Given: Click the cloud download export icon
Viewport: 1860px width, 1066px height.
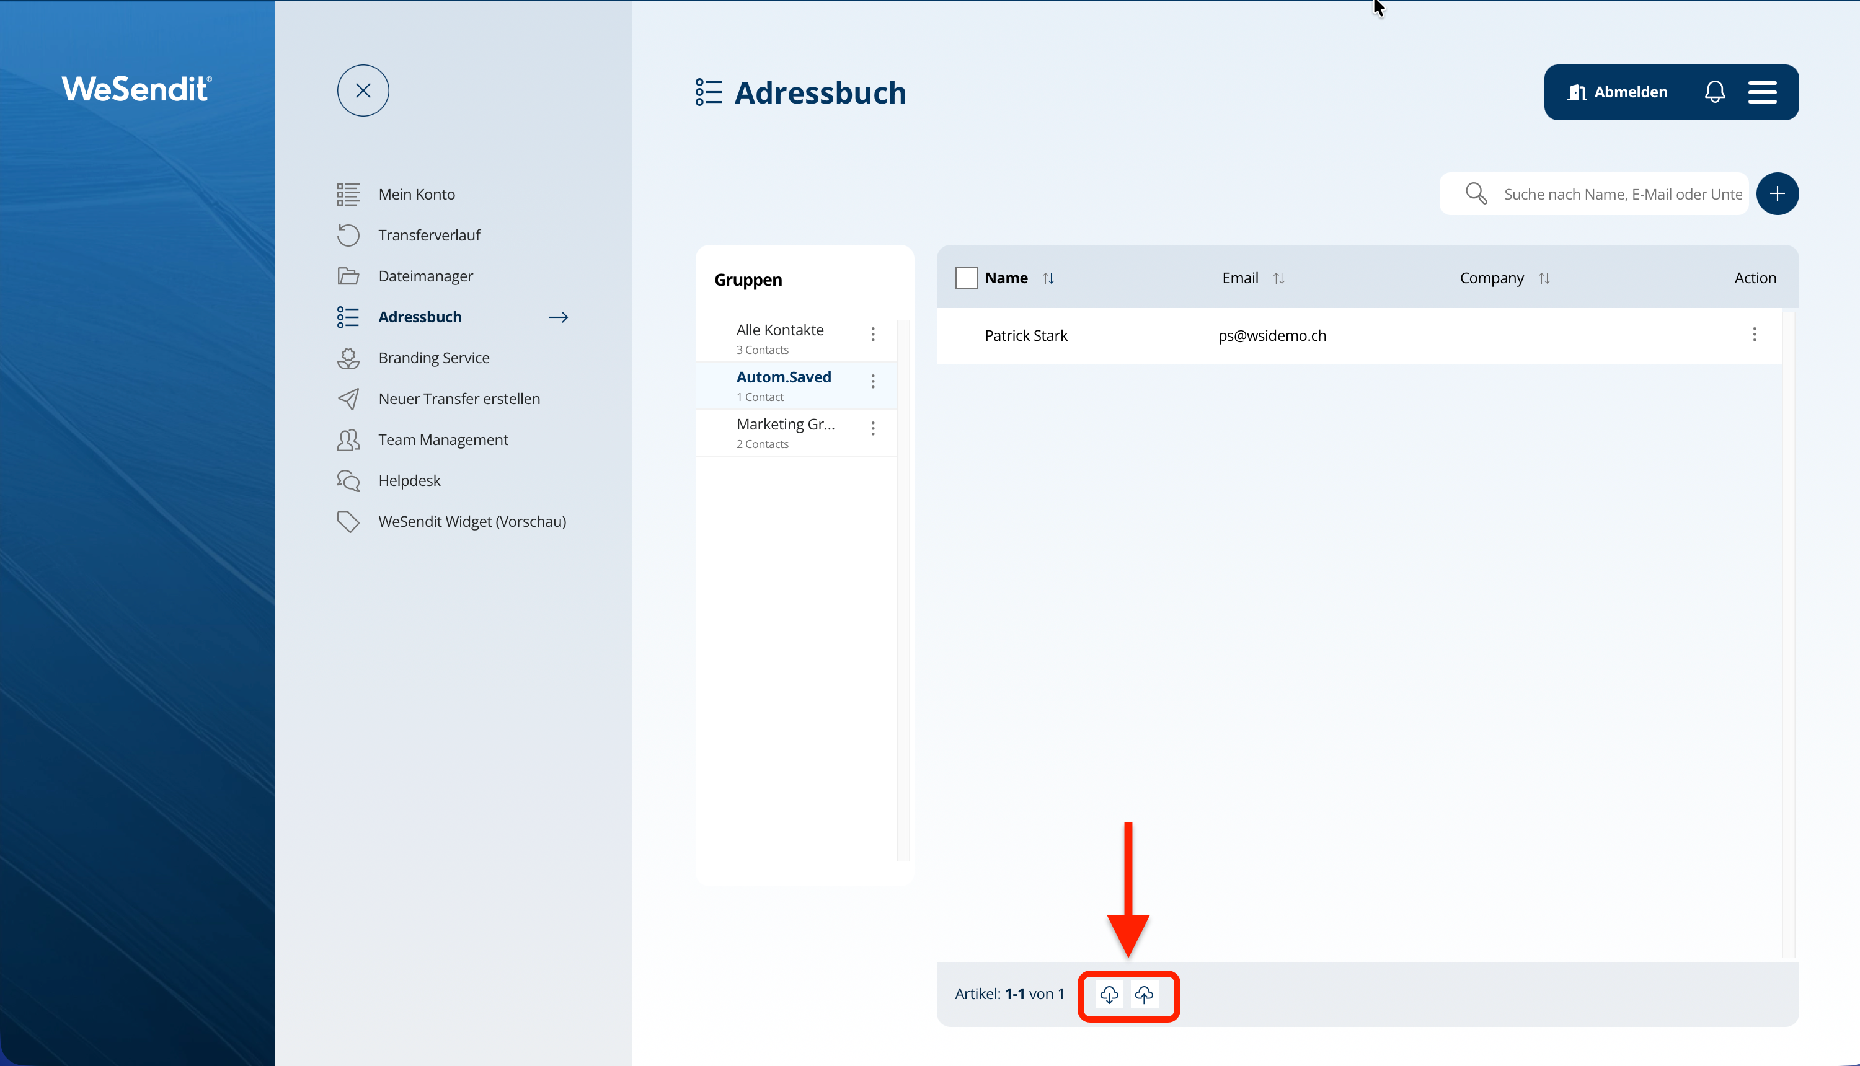Looking at the screenshot, I should tap(1109, 994).
